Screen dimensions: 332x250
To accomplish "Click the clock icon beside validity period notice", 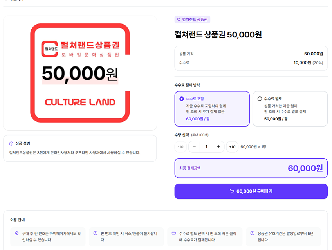I will [x=252, y=233].
